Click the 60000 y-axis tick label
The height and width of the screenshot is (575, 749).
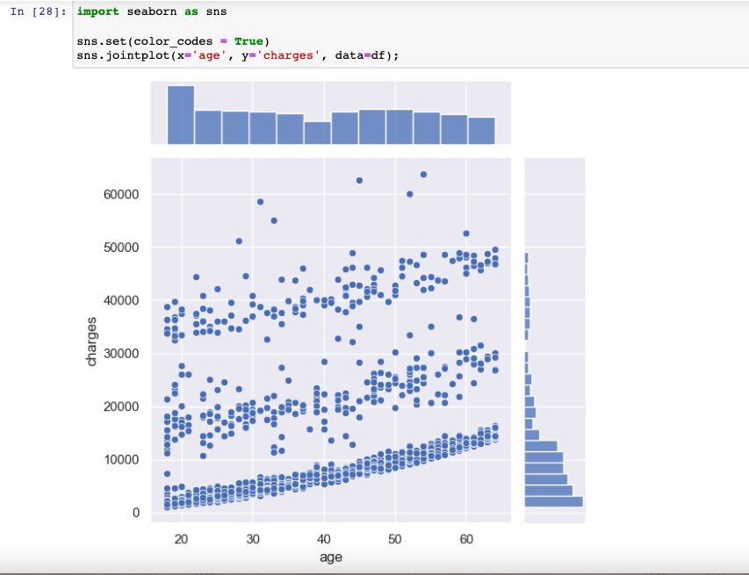coord(121,194)
